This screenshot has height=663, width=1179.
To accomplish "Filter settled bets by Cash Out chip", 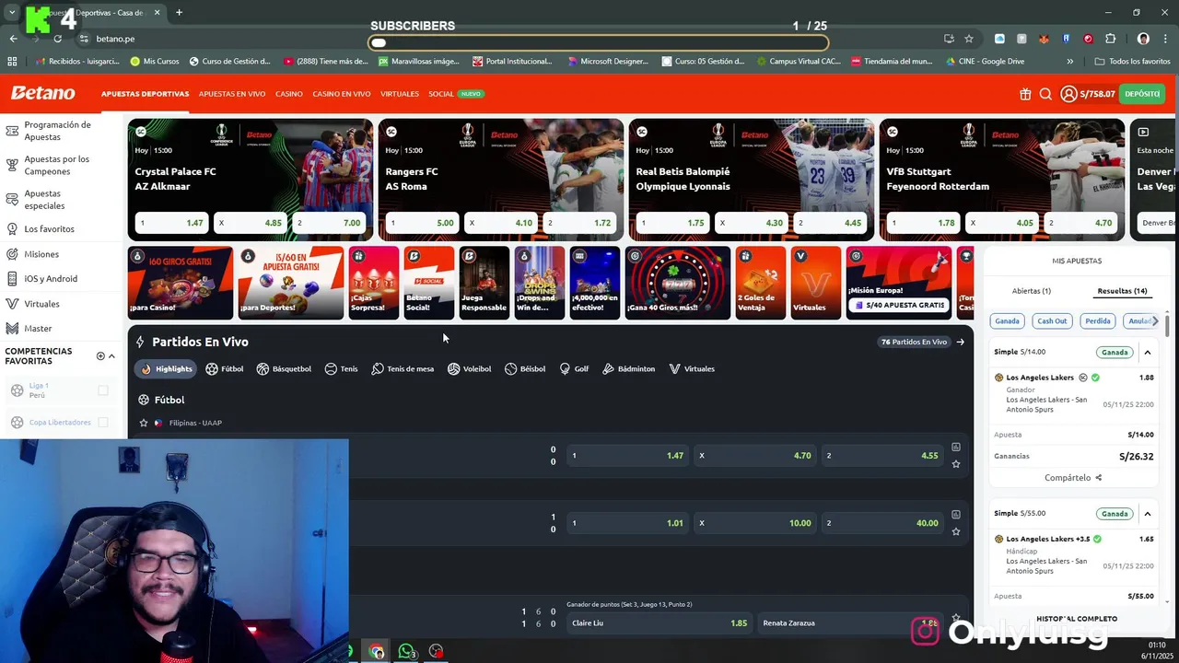I will tap(1051, 321).
